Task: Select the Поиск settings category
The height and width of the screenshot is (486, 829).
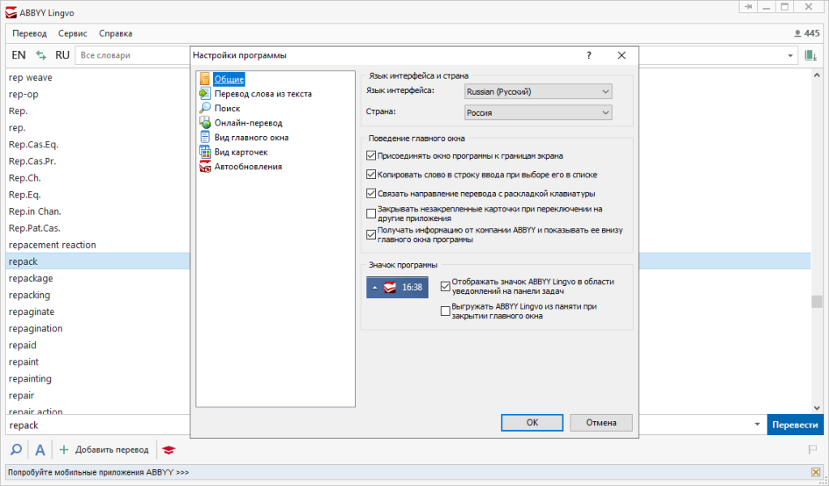Action: point(228,109)
